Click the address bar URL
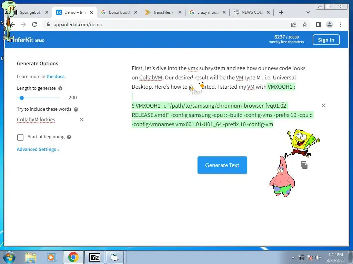Image resolution: width=353 pixels, height=264 pixels. [78, 24]
